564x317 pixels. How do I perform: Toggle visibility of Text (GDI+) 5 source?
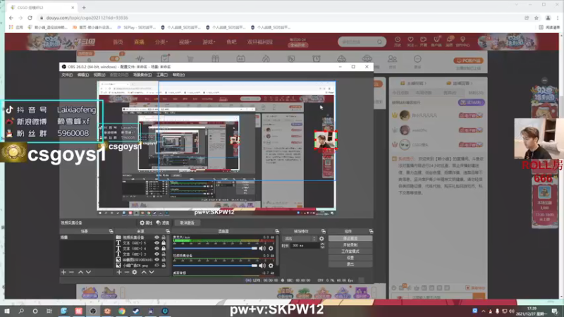(x=157, y=243)
